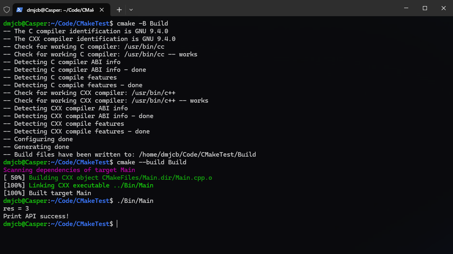Click 'Detecting C compiler ABI info - done' line
The height and width of the screenshot is (254, 453).
[x=74, y=70]
